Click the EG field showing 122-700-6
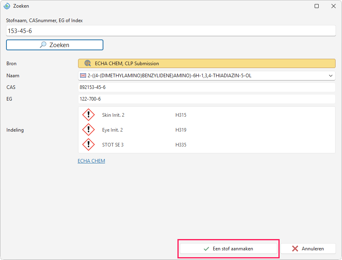This screenshot has width=342, height=260. pyautogui.click(x=206, y=99)
